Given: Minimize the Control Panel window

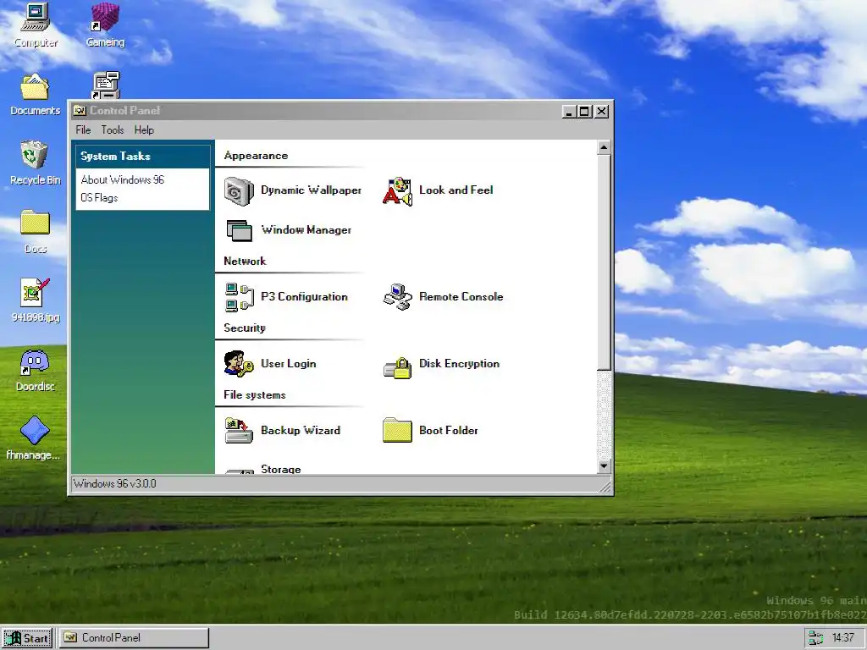Looking at the screenshot, I should 569,111.
